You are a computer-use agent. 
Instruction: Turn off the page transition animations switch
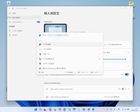pyautogui.click(x=127, y=74)
